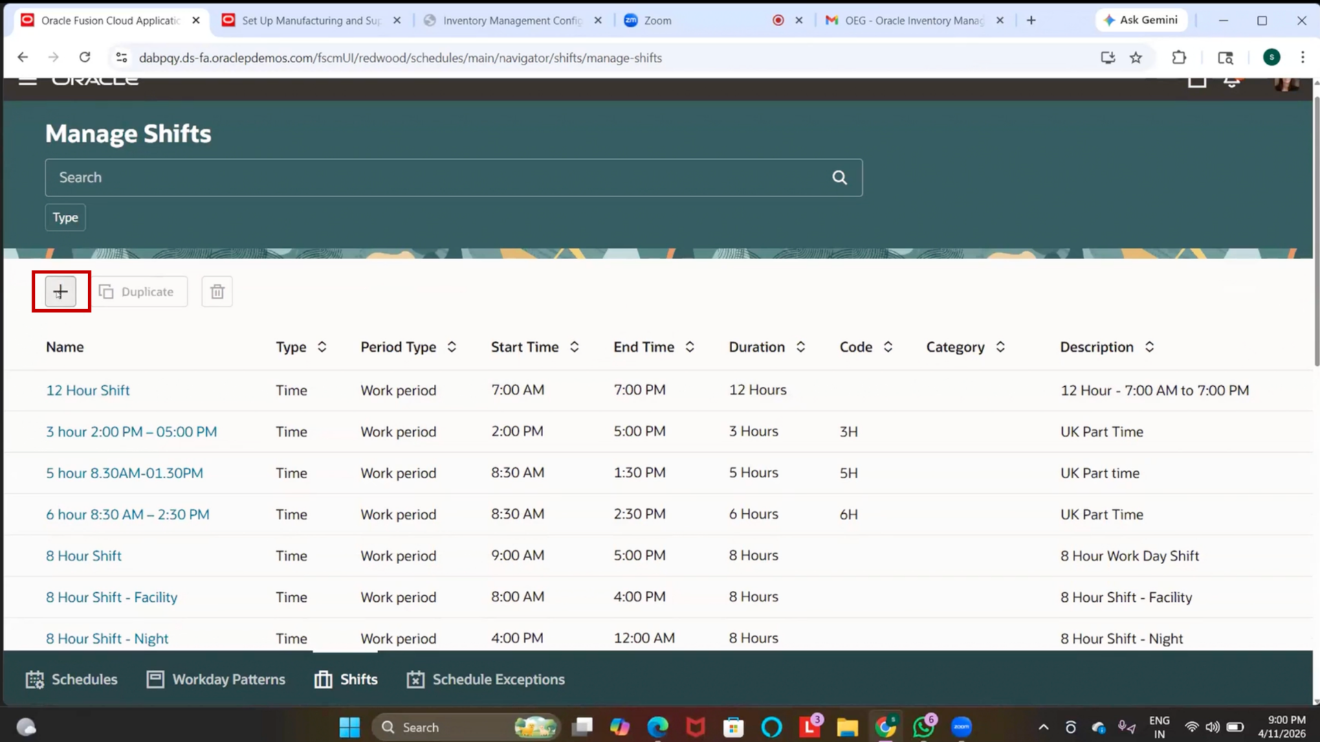Click the search magnifier icon
The height and width of the screenshot is (742, 1320).
click(839, 177)
